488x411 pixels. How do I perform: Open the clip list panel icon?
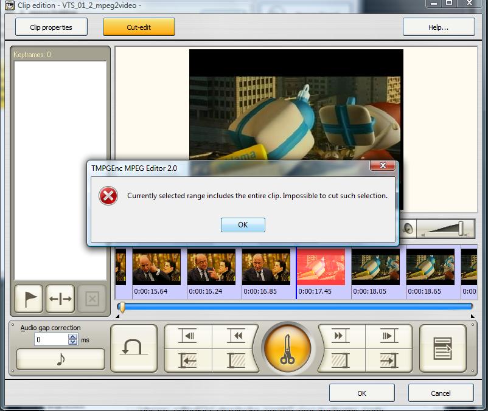point(442,348)
